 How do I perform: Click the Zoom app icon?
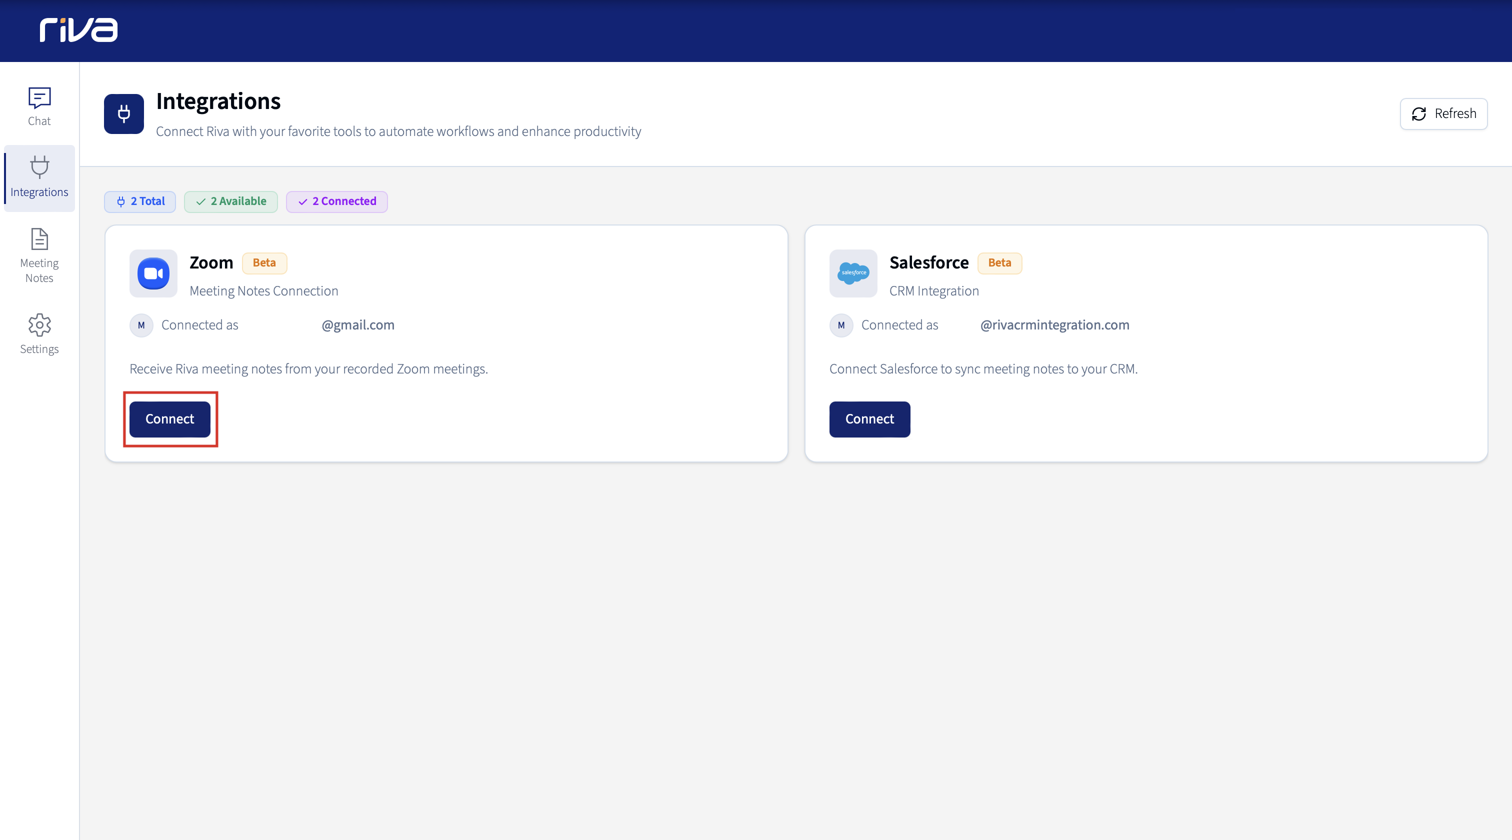[153, 273]
